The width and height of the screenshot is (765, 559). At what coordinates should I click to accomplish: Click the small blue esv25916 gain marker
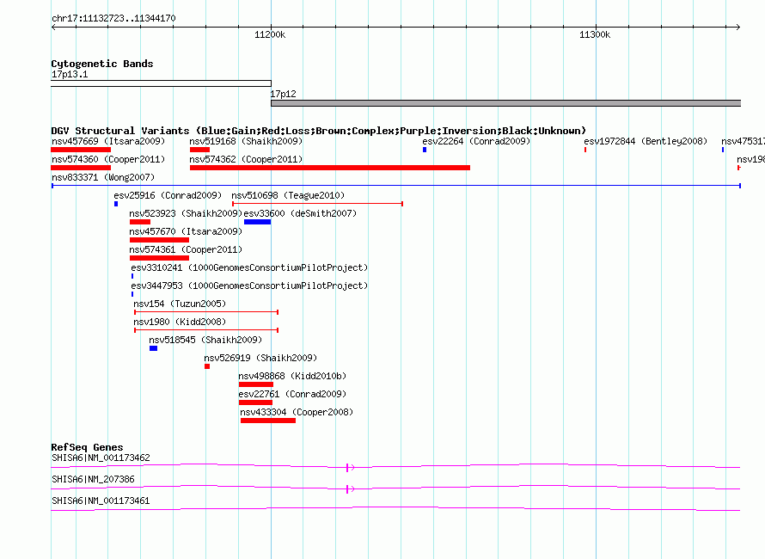[116, 204]
